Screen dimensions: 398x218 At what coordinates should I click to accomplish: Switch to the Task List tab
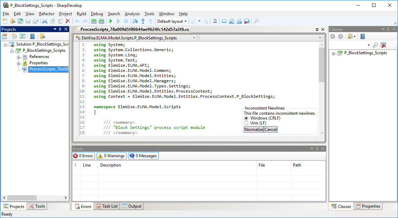point(107,206)
